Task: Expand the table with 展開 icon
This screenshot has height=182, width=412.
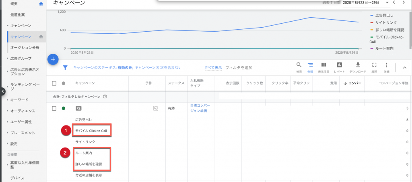Action: [x=374, y=65]
